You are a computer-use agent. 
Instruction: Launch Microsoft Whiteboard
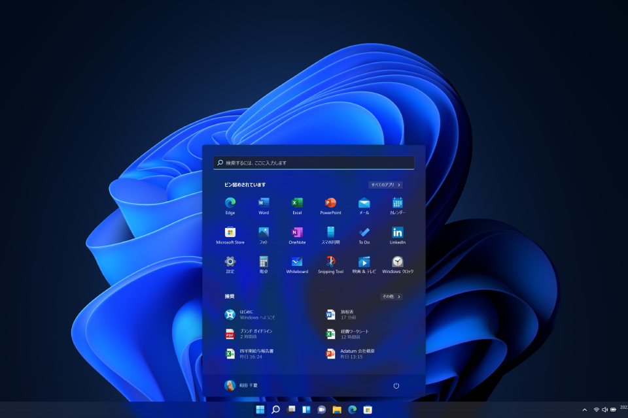tap(296, 263)
